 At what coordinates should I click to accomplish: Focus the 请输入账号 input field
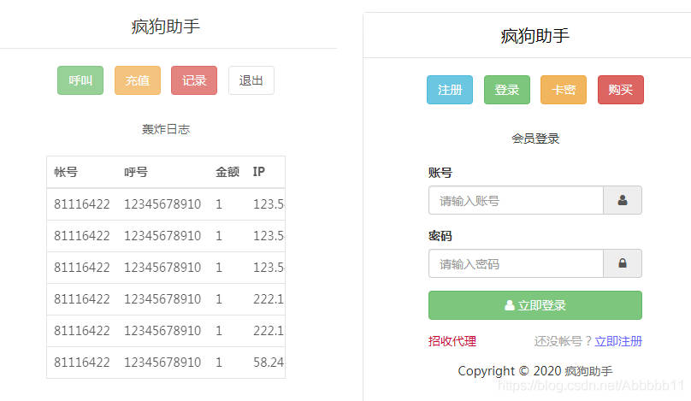pos(516,200)
